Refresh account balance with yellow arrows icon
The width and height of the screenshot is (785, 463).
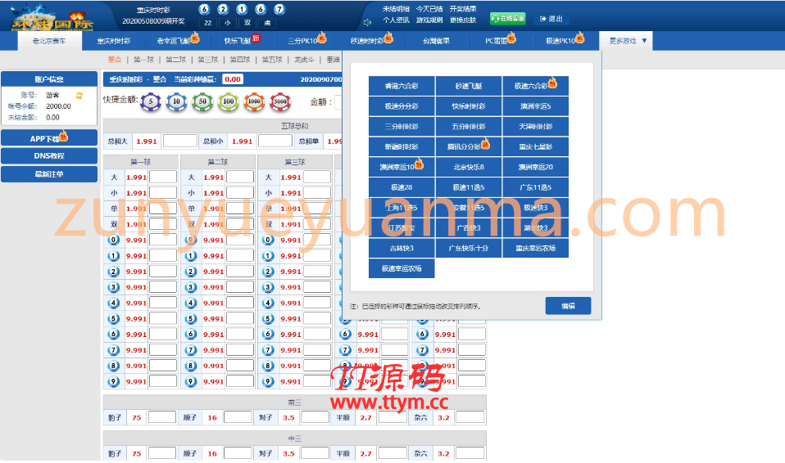coord(79,95)
